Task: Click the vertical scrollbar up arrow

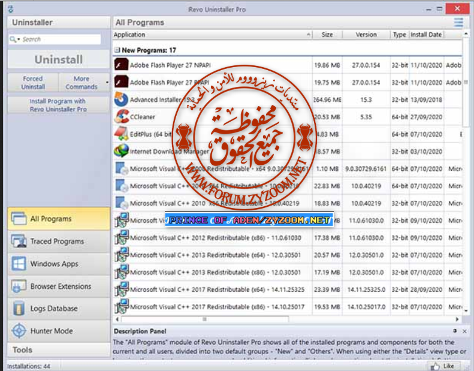Action: pos(466,34)
